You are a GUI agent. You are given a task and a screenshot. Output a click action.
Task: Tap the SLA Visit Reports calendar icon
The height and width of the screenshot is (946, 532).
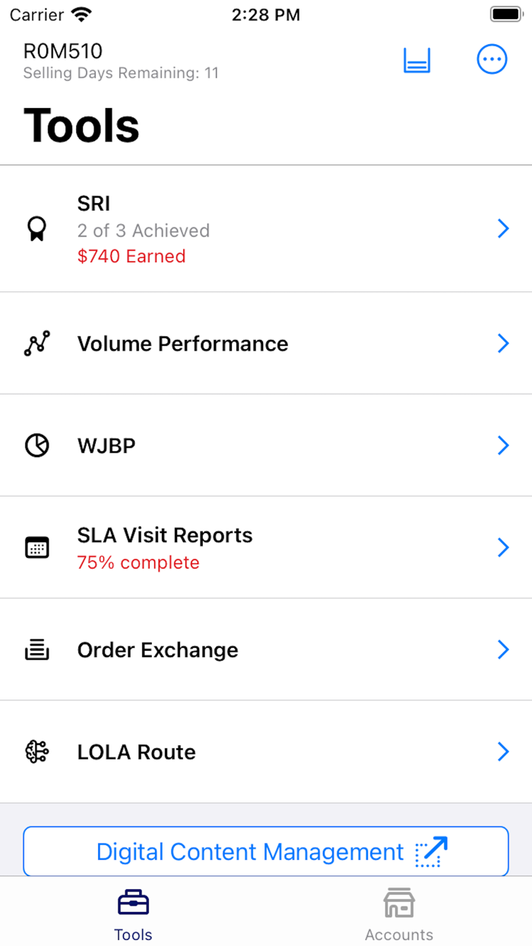point(36,548)
